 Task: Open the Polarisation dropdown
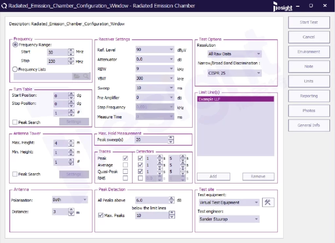coord(70,200)
